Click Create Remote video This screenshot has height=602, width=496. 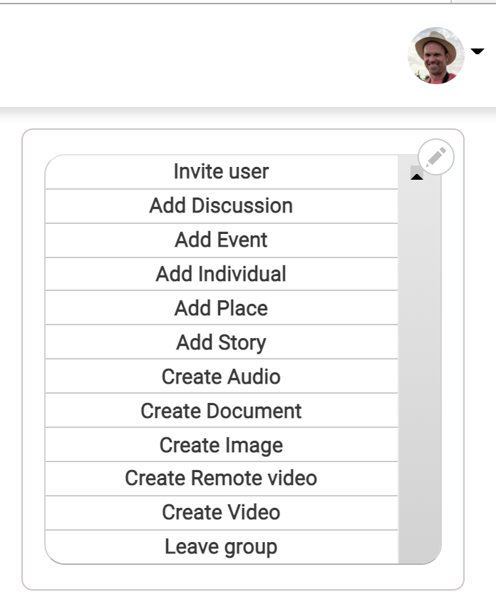point(222,479)
